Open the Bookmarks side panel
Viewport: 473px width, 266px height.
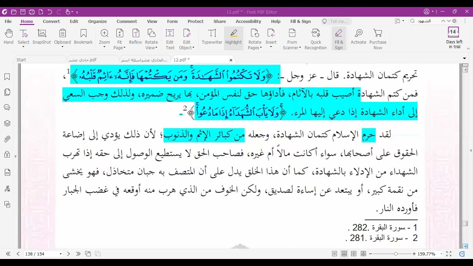7,77
